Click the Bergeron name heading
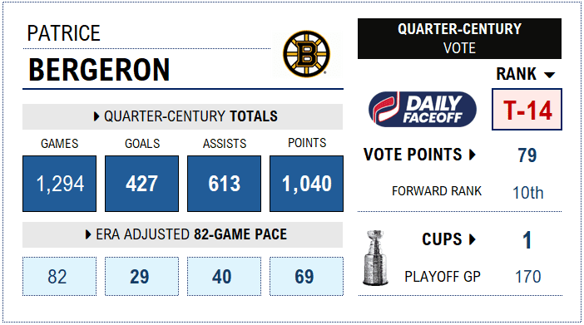The image size is (584, 325). (x=99, y=70)
